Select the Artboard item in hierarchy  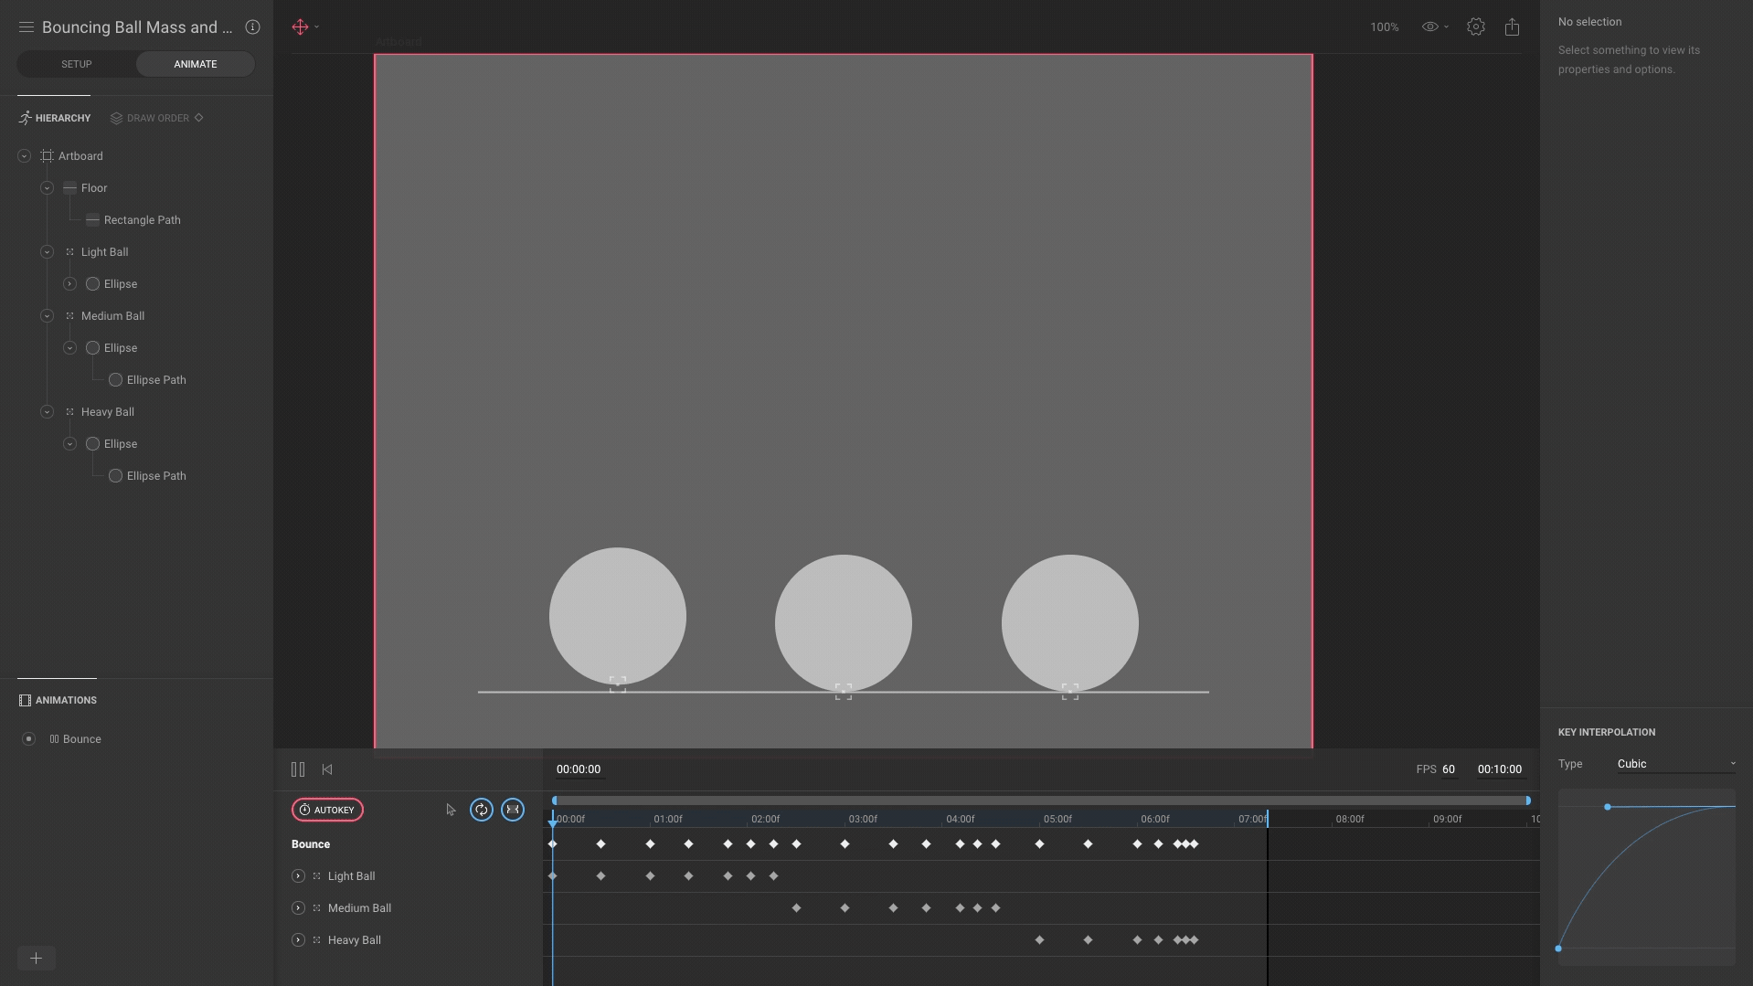(80, 156)
